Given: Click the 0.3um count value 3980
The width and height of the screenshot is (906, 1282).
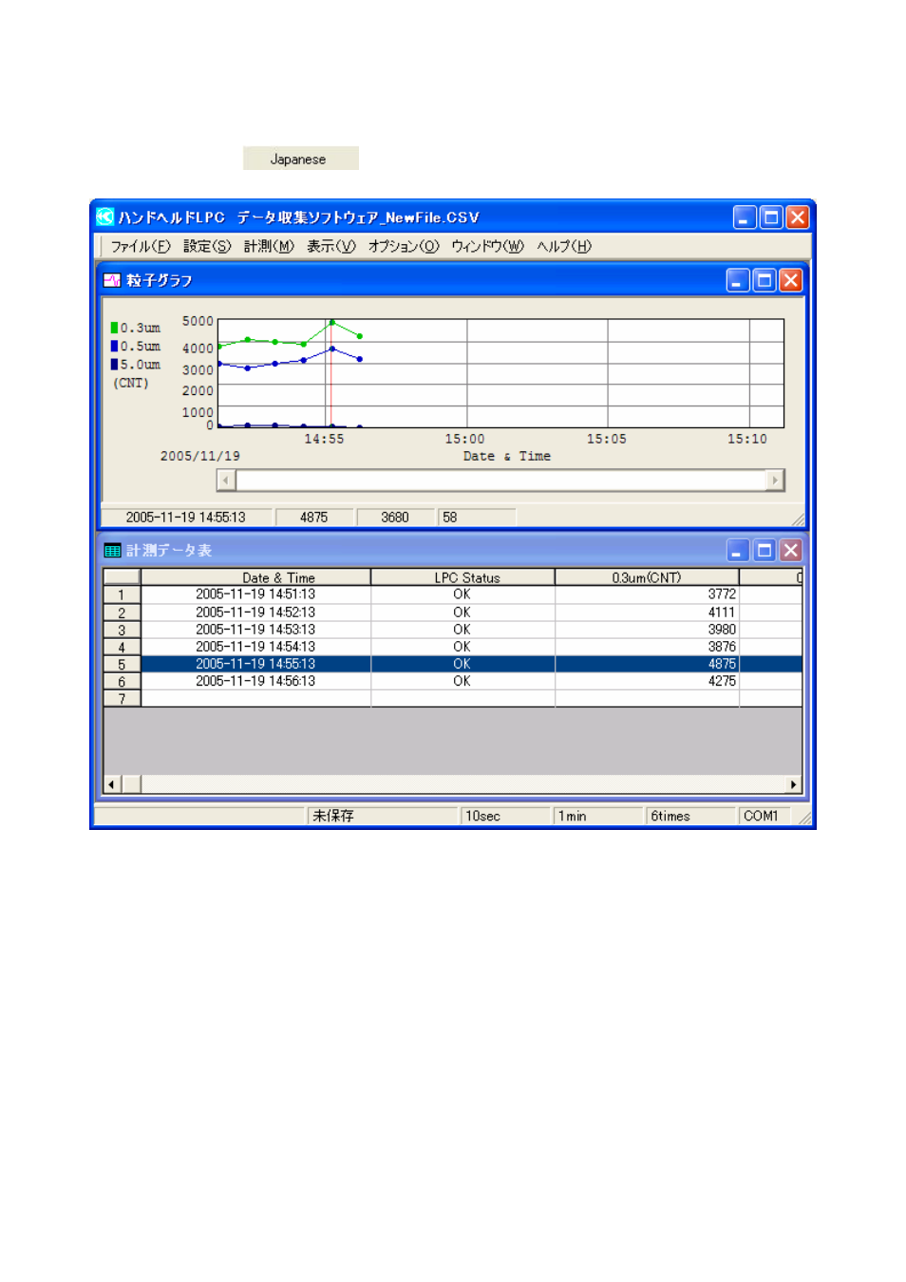Looking at the screenshot, I should click(722, 630).
